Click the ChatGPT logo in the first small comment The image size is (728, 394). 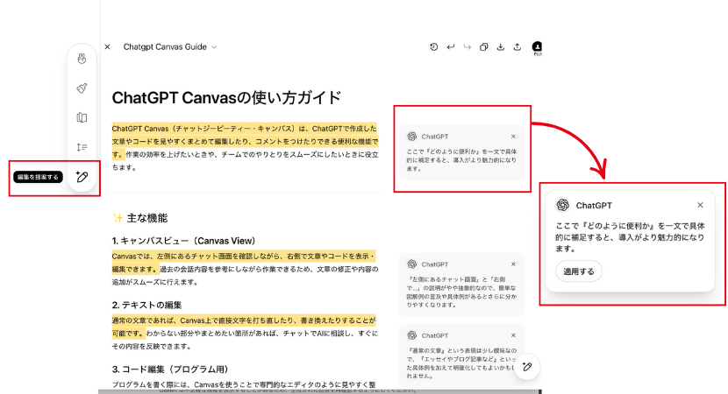tap(412, 137)
